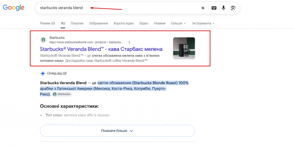Switch to the Режим ШІ tab
Image resolution: width=294 pixels, height=146 pixels.
click(x=47, y=23)
